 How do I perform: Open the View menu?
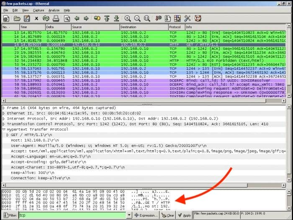pyautogui.click(x=25, y=10)
